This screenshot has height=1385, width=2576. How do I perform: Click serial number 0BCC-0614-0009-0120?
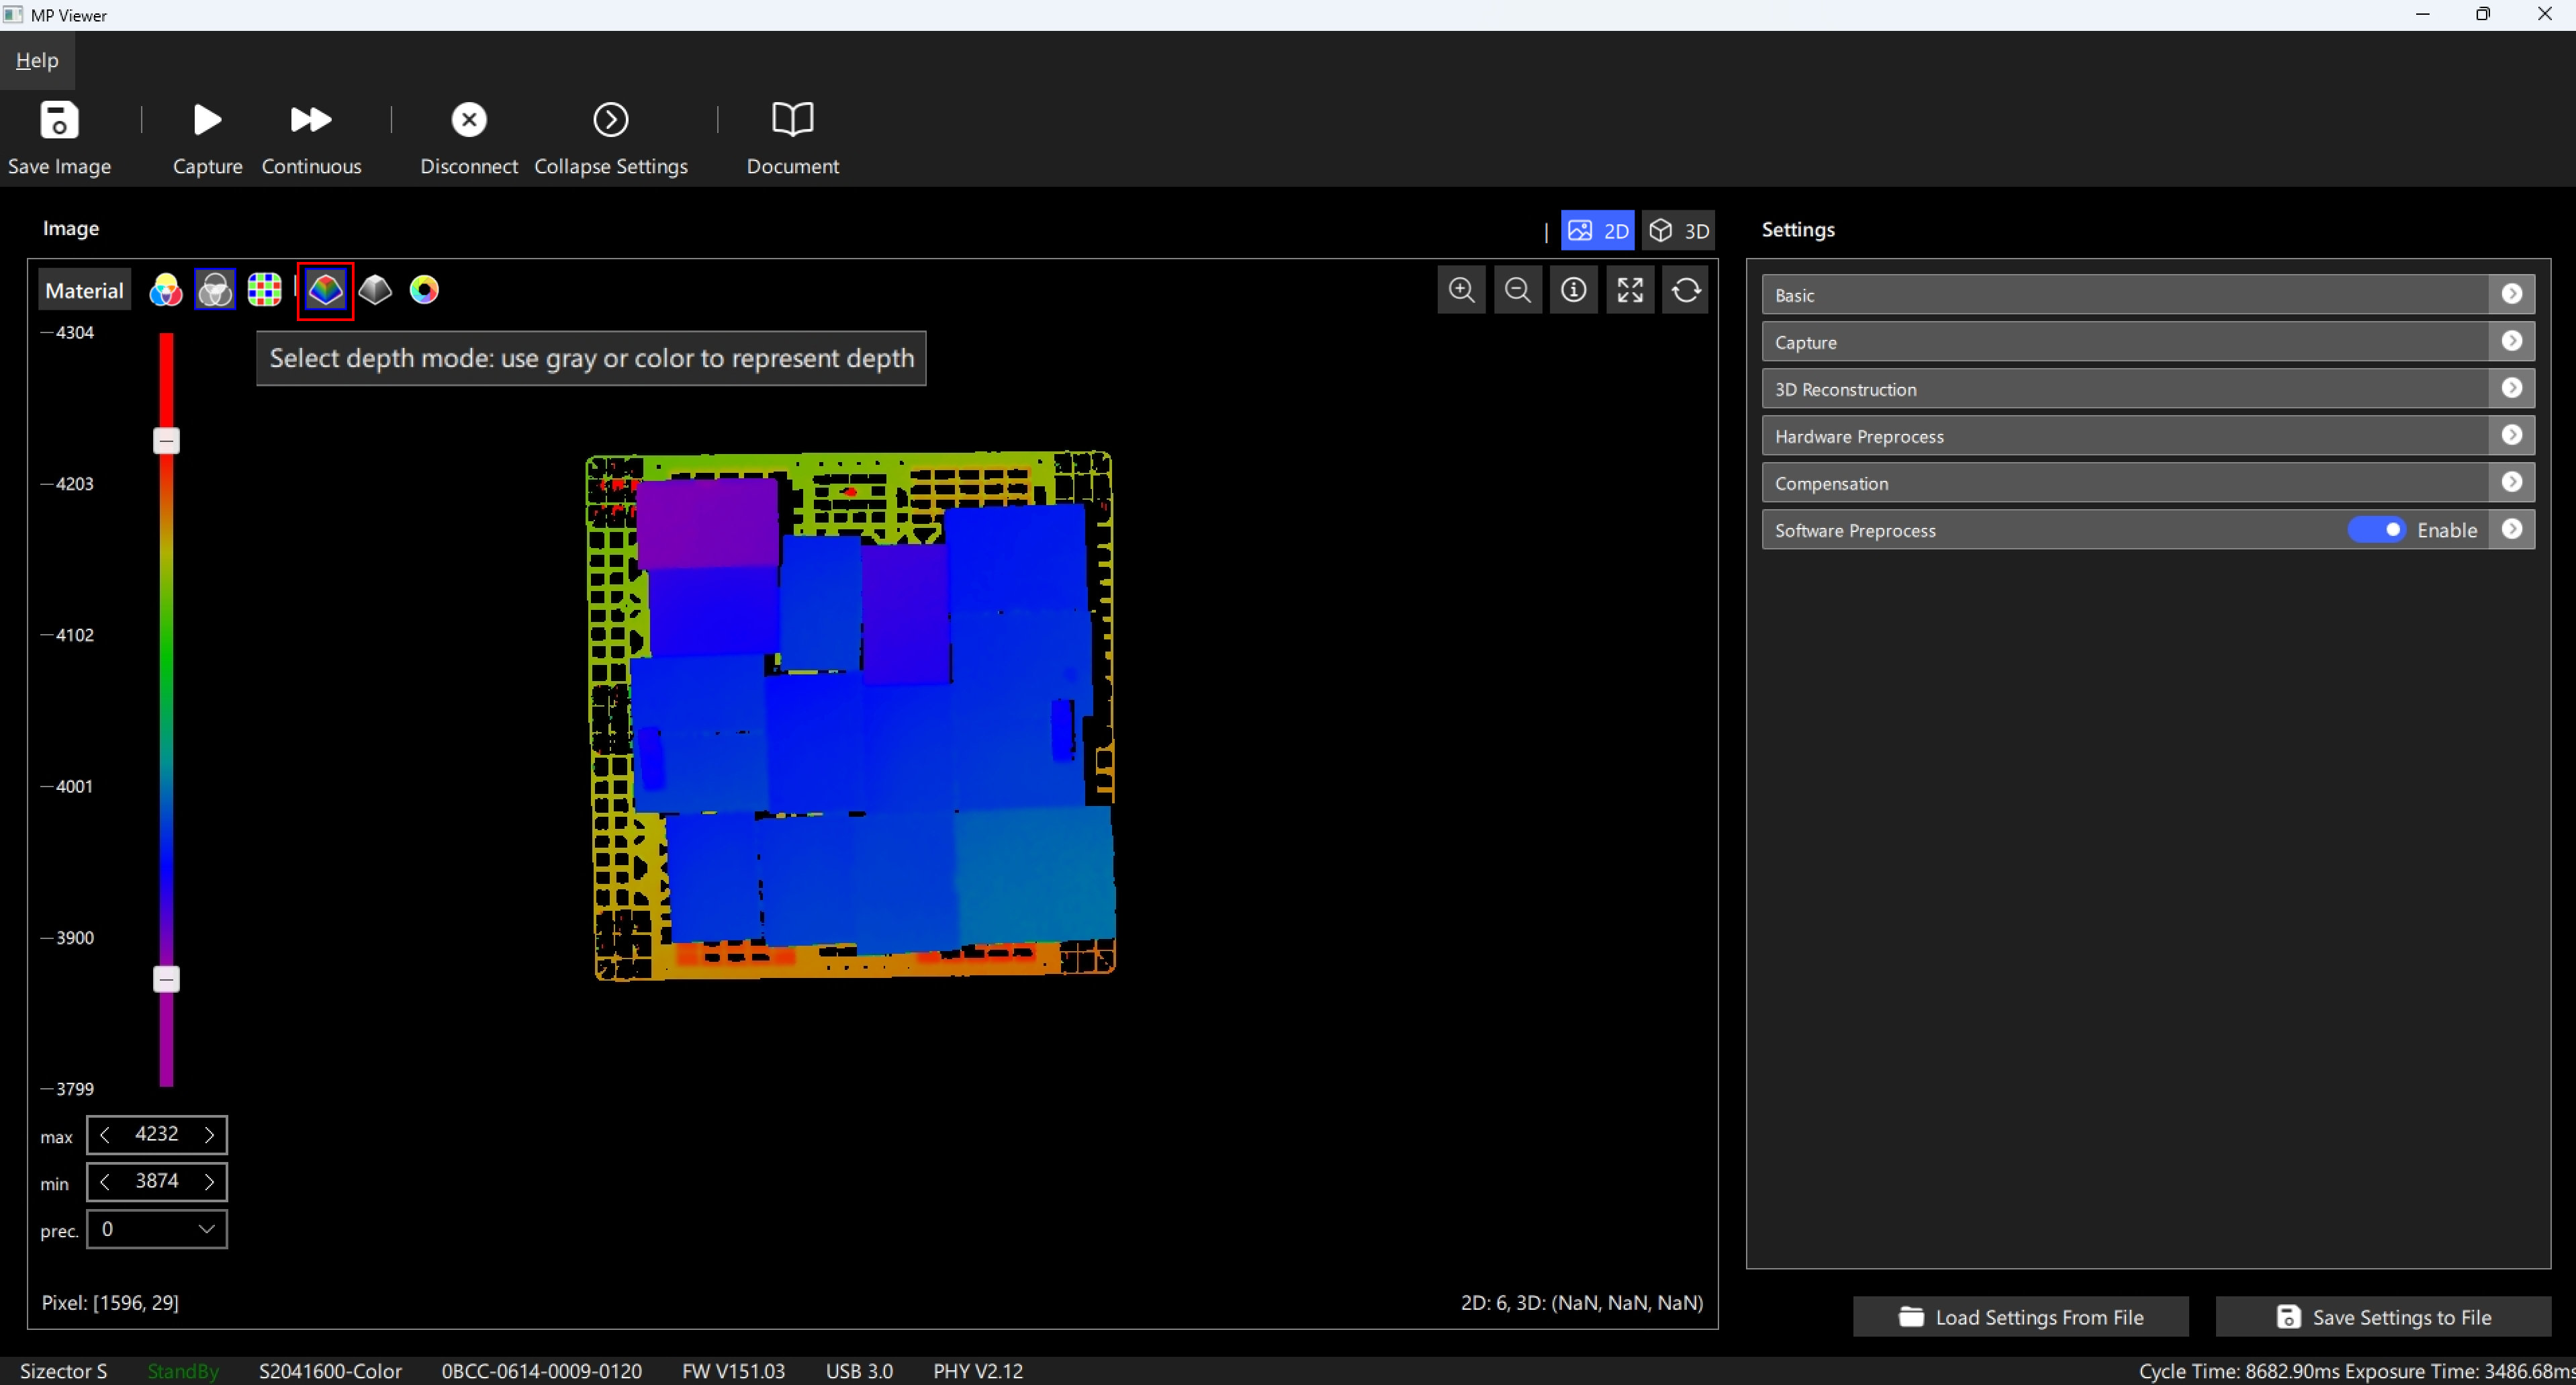(542, 1371)
